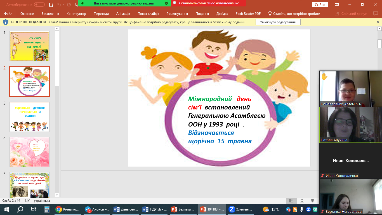This screenshot has height=215, width=382.
Task: Open the Файл menu
Action: pyautogui.click(x=8, y=13)
